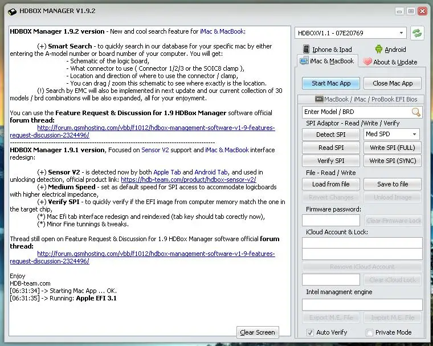The width and height of the screenshot is (433, 346).
Task: Click the 'File - Read / Write' label
Action: click(x=331, y=173)
